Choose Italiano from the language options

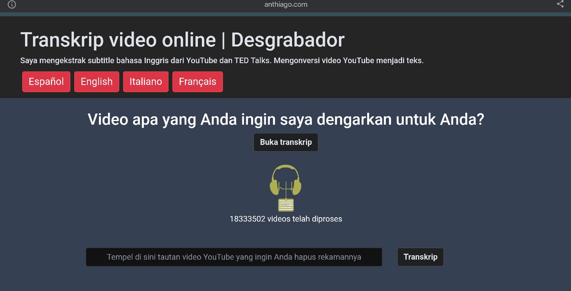click(145, 81)
